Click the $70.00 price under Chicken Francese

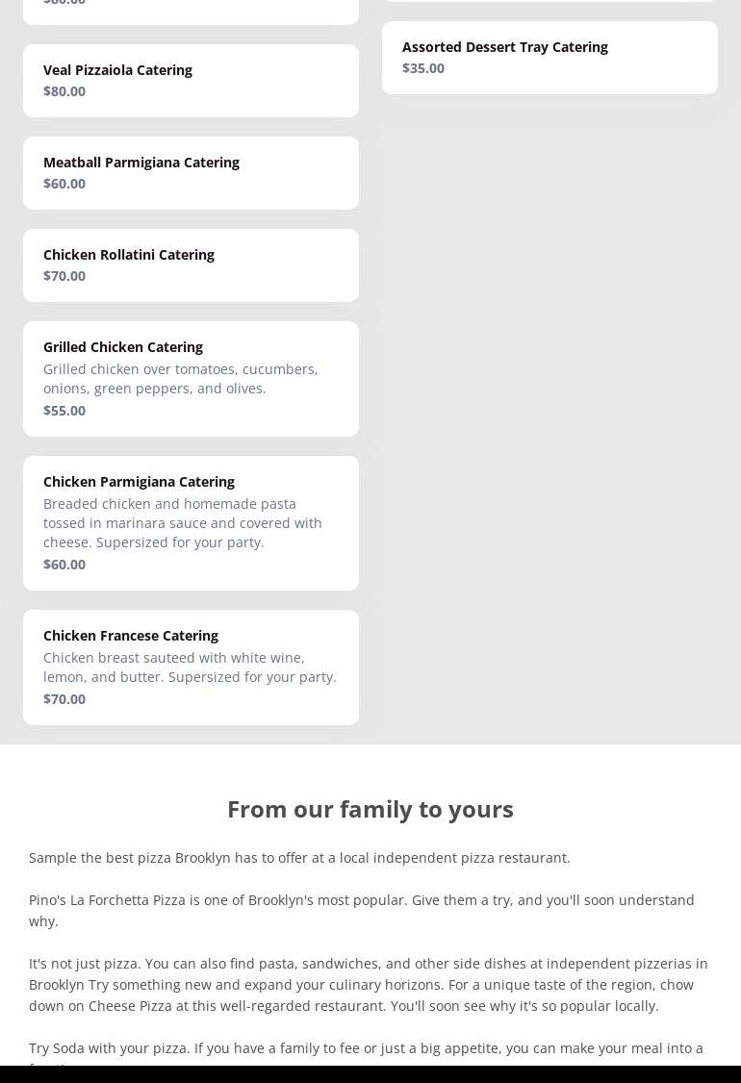click(x=64, y=699)
